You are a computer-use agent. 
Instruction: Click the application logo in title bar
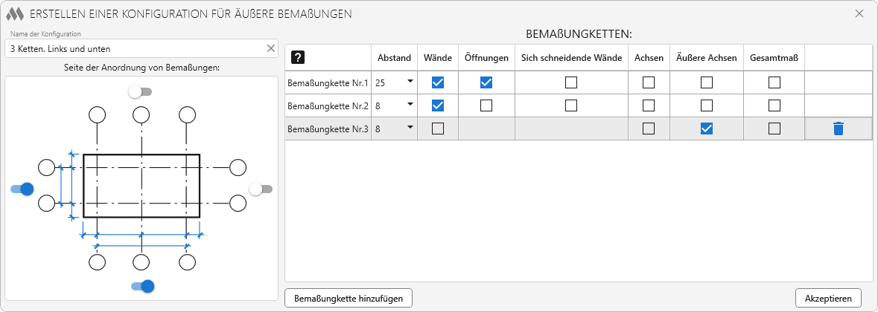click(x=16, y=13)
